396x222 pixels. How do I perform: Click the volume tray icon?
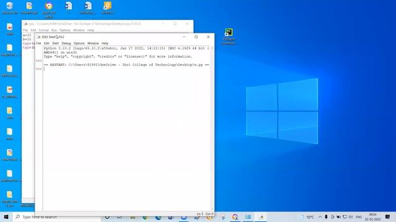click(x=351, y=216)
